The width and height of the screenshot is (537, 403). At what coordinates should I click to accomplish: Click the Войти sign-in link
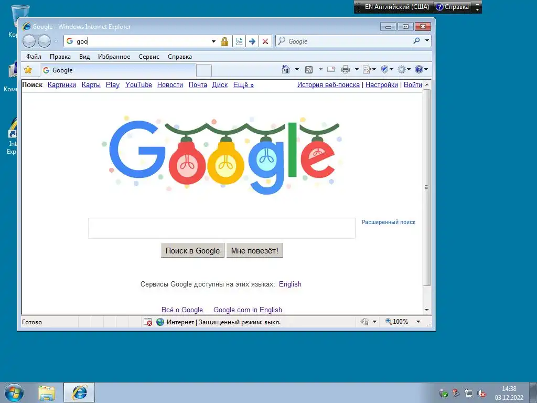tap(413, 84)
